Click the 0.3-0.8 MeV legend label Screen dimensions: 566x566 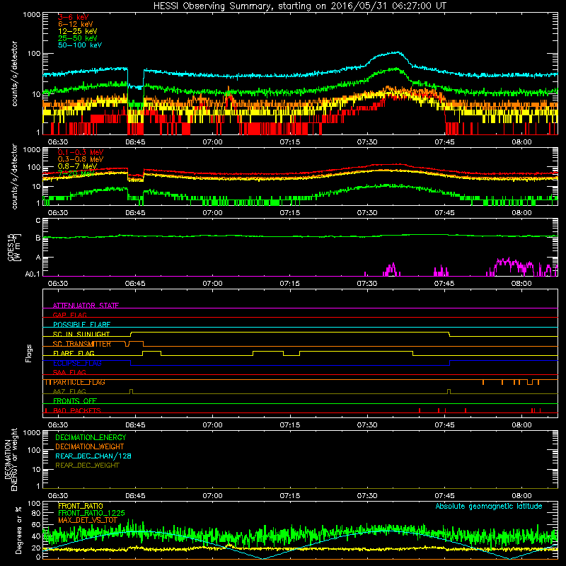coord(81,159)
